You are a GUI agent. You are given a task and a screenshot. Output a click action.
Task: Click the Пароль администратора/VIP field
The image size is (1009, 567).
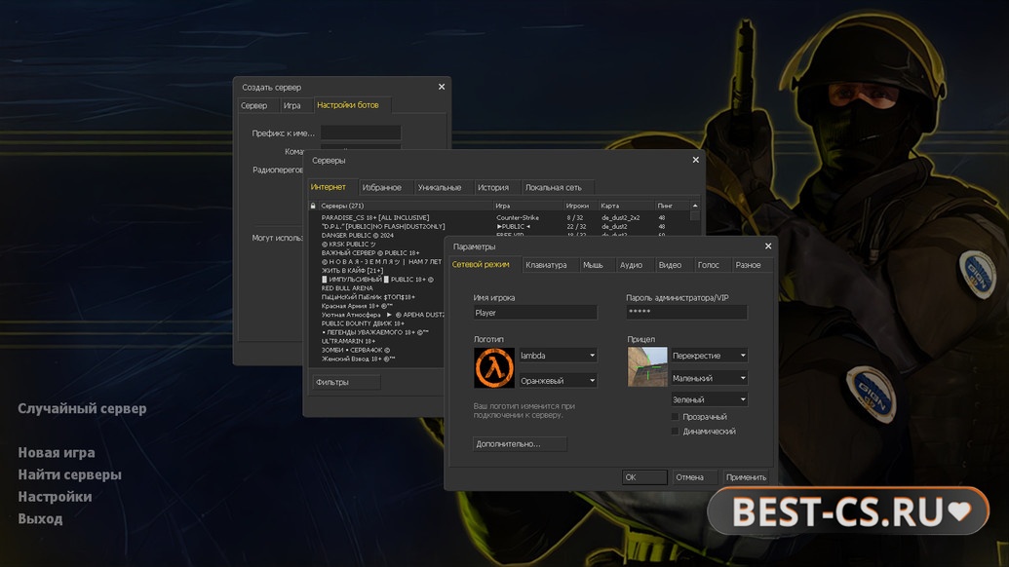coord(686,313)
